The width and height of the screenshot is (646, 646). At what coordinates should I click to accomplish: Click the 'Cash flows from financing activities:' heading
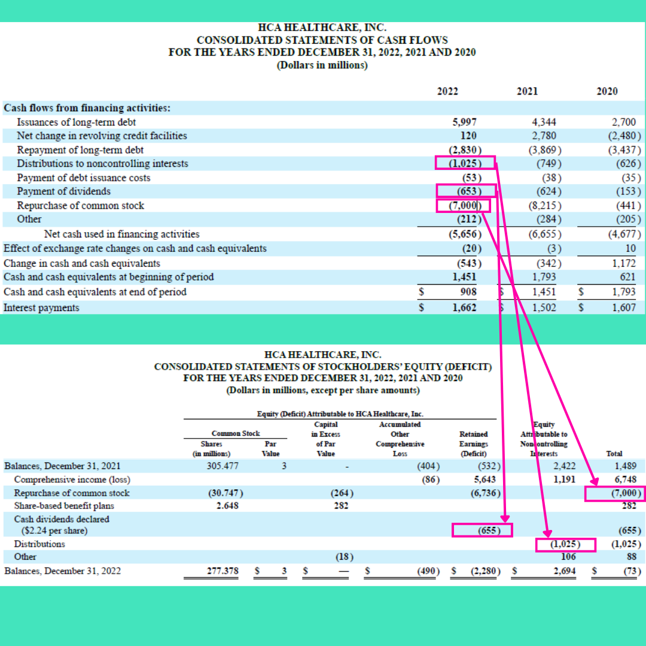[x=87, y=108]
